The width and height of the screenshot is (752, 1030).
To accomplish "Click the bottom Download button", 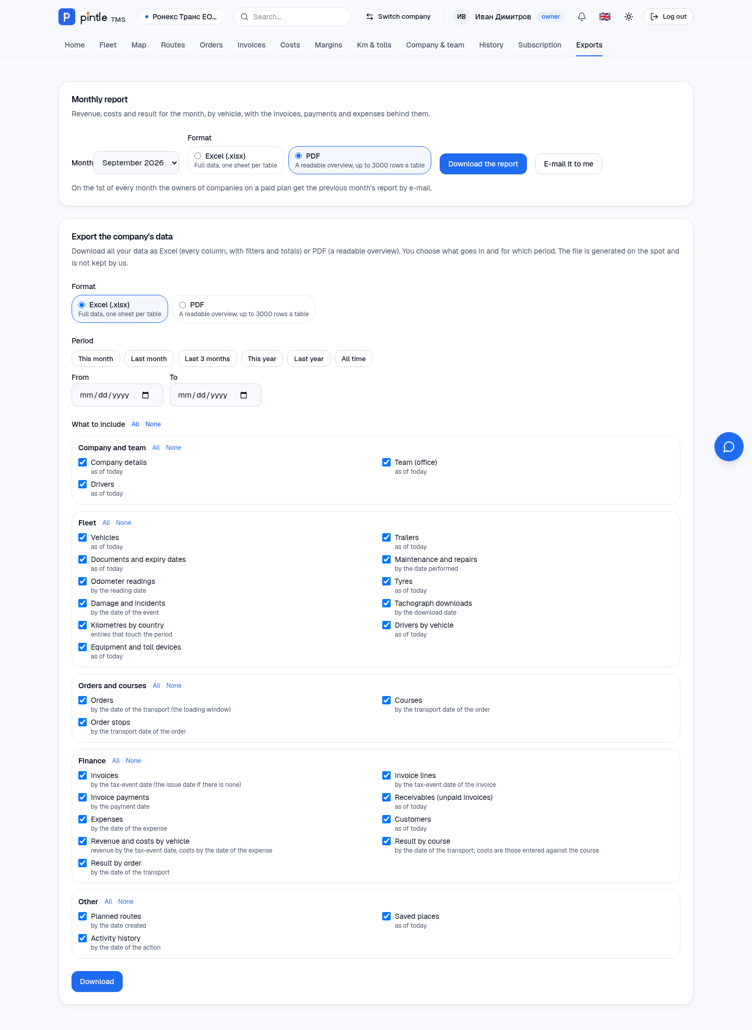I will click(97, 981).
